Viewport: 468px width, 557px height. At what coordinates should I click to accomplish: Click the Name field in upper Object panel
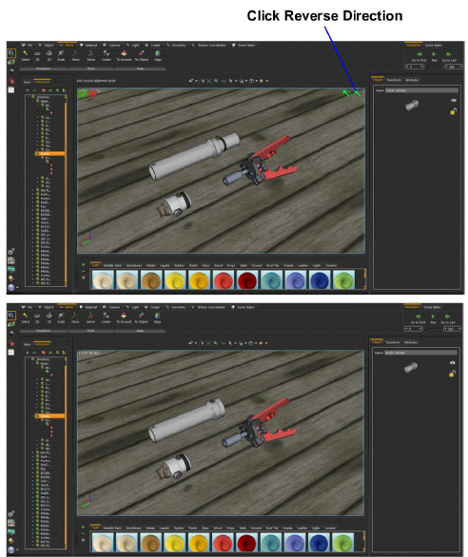(422, 90)
